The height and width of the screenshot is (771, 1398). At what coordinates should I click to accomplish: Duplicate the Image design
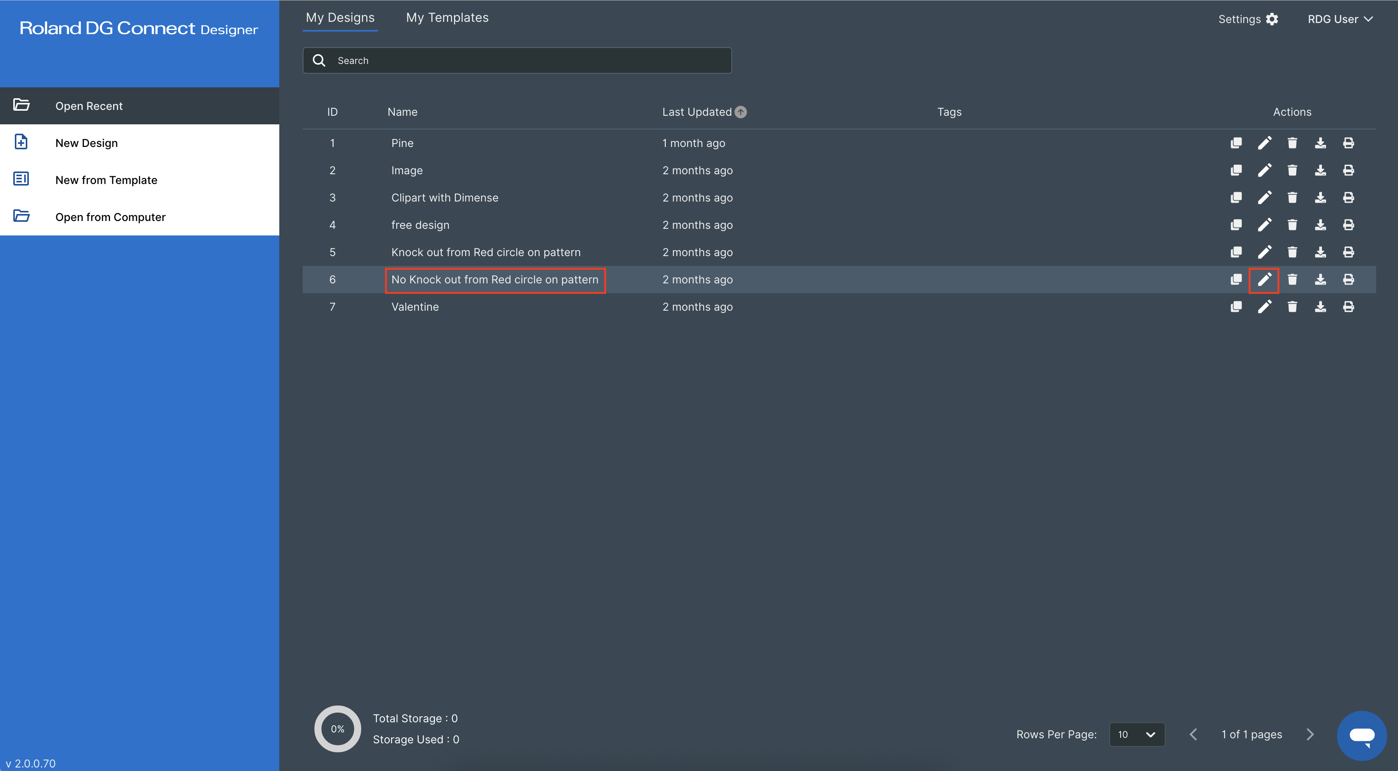pos(1236,170)
